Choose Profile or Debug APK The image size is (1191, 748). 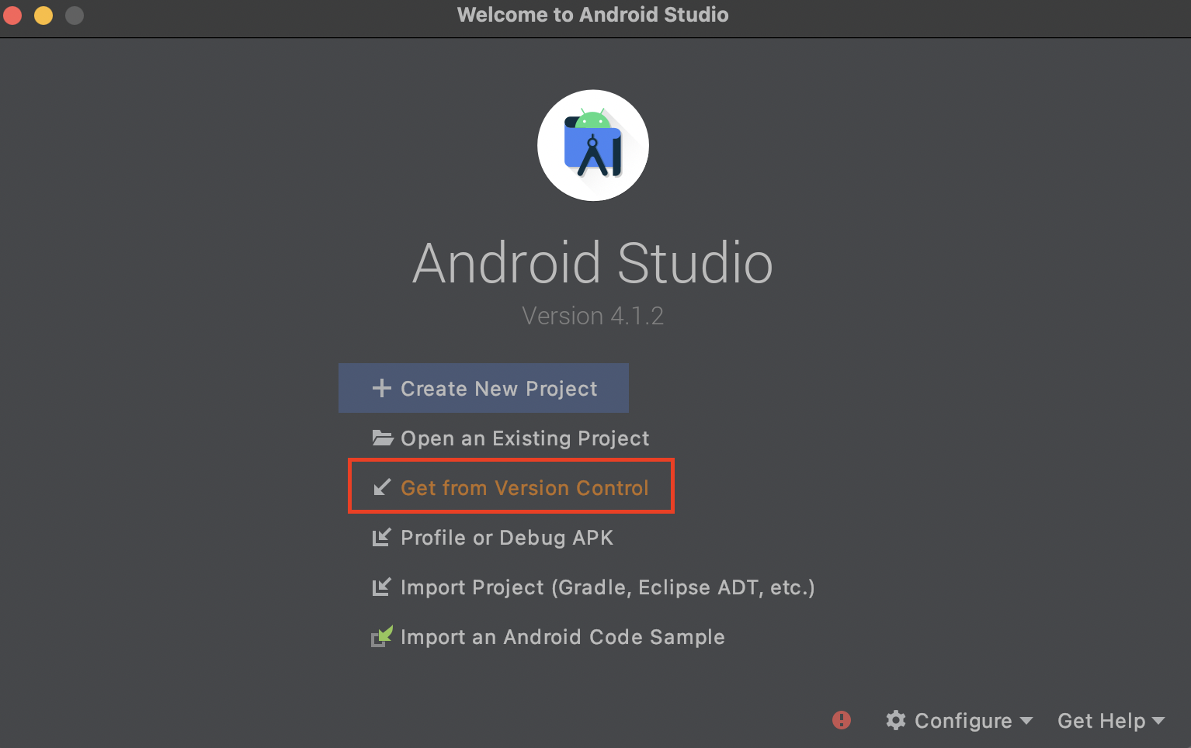(507, 538)
